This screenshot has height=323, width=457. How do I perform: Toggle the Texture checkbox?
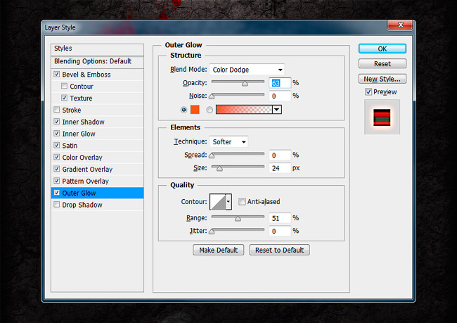click(65, 98)
